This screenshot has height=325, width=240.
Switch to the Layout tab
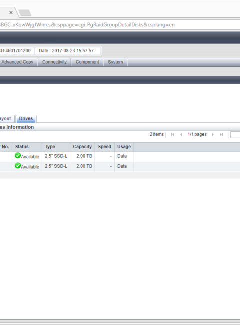tap(6, 119)
